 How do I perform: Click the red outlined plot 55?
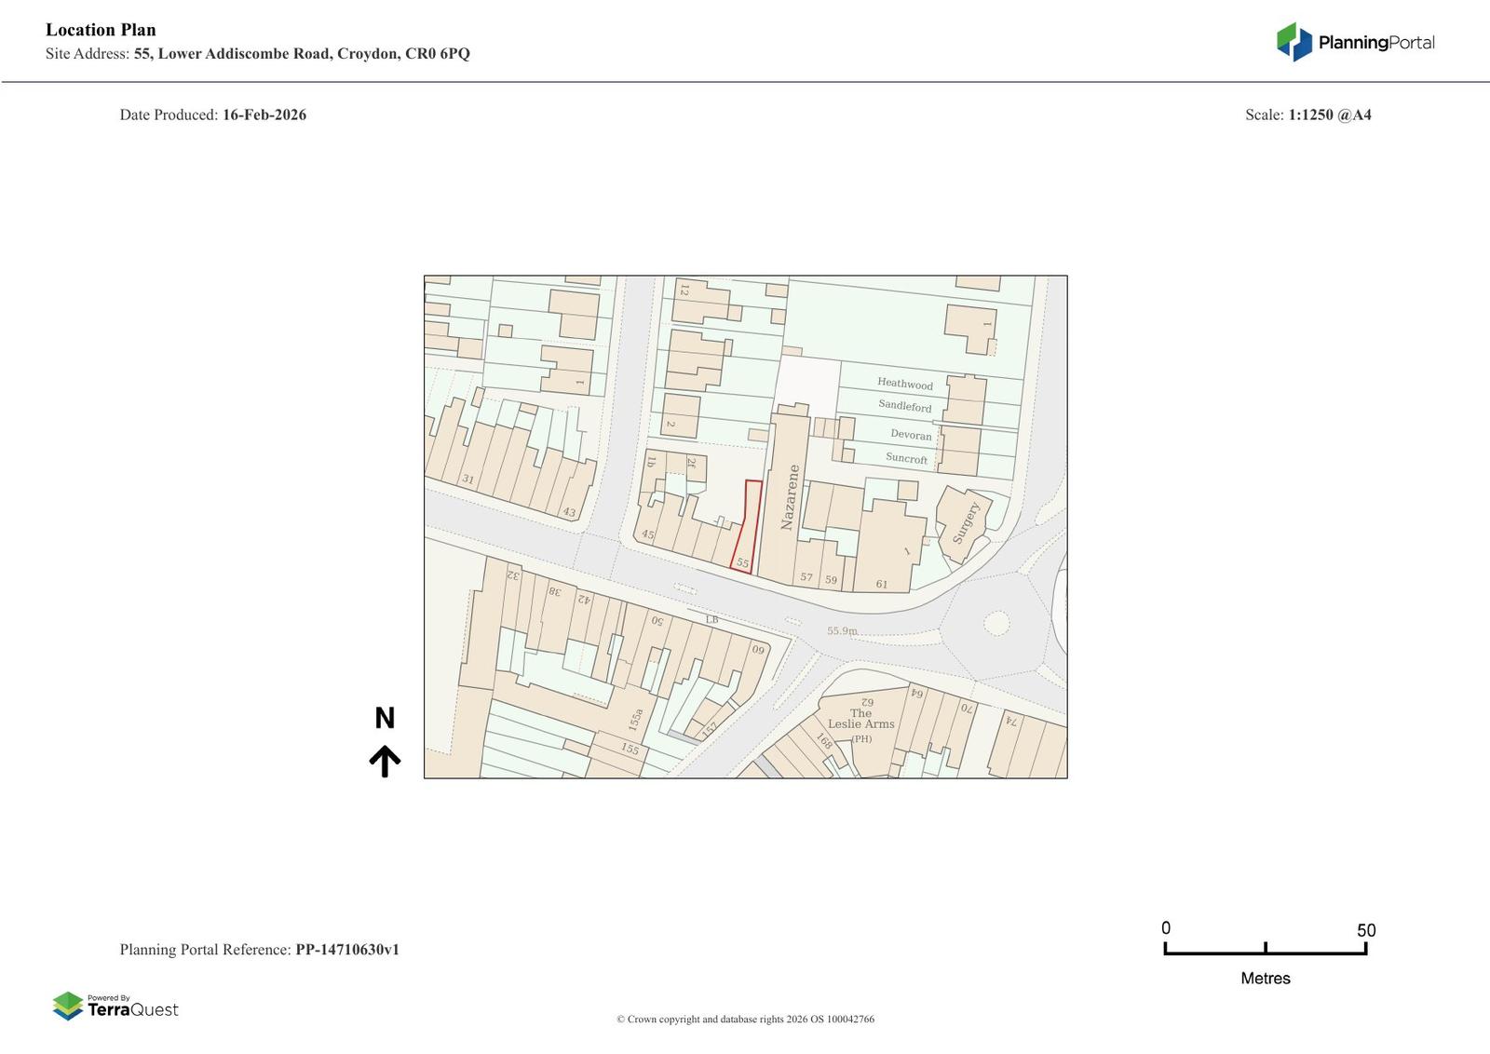746,527
